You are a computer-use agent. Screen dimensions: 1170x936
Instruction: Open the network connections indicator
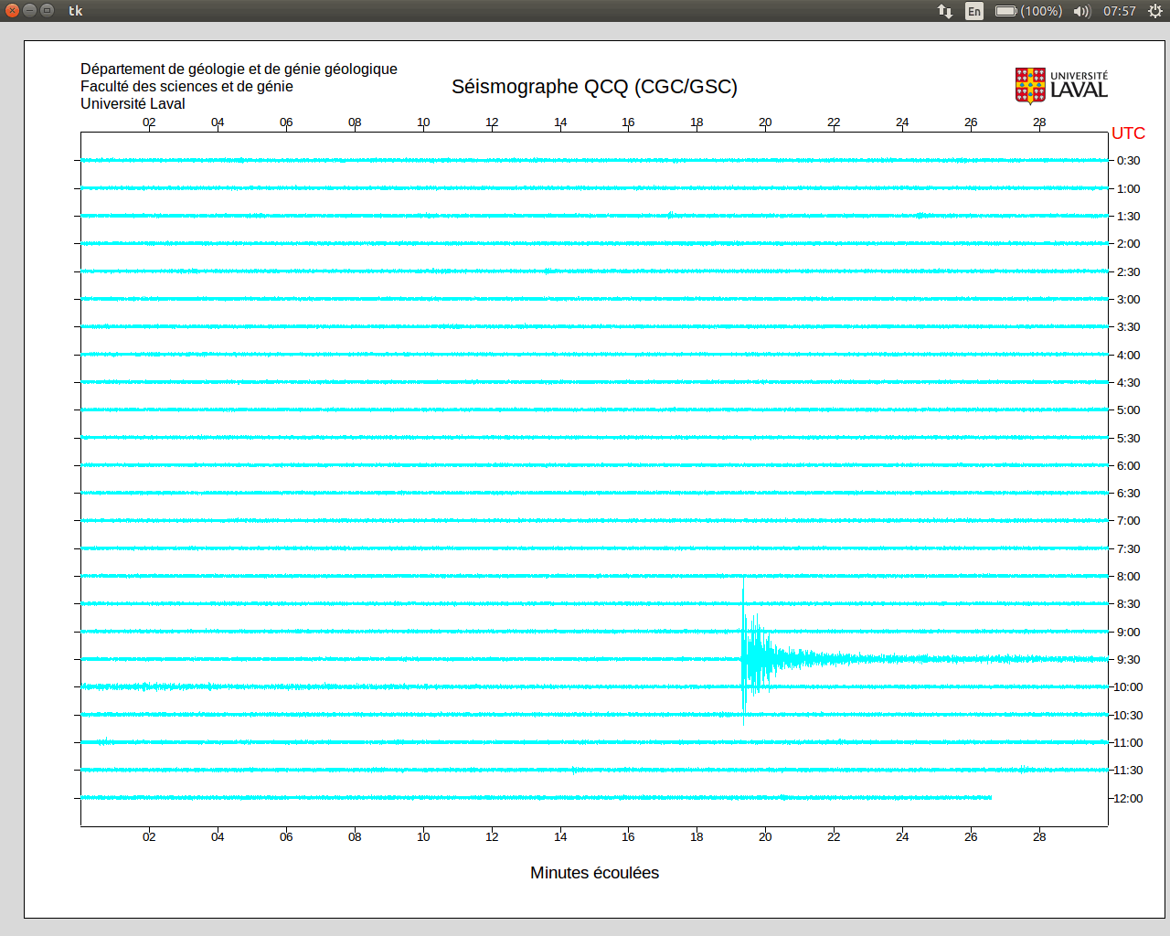tap(945, 11)
